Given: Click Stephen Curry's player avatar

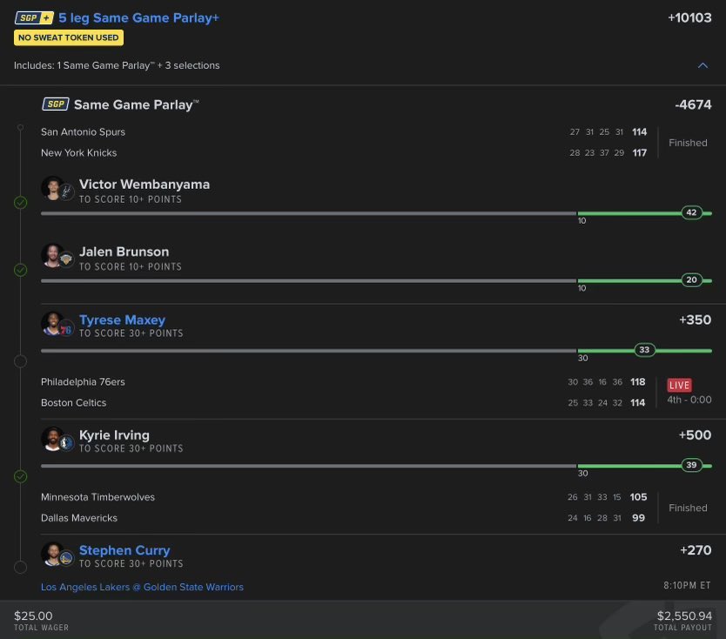Looking at the screenshot, I should [x=53, y=555].
